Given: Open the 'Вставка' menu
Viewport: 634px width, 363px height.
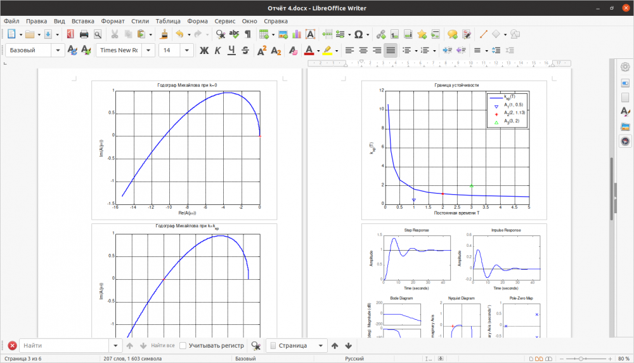Looking at the screenshot, I should pyautogui.click(x=83, y=21).
